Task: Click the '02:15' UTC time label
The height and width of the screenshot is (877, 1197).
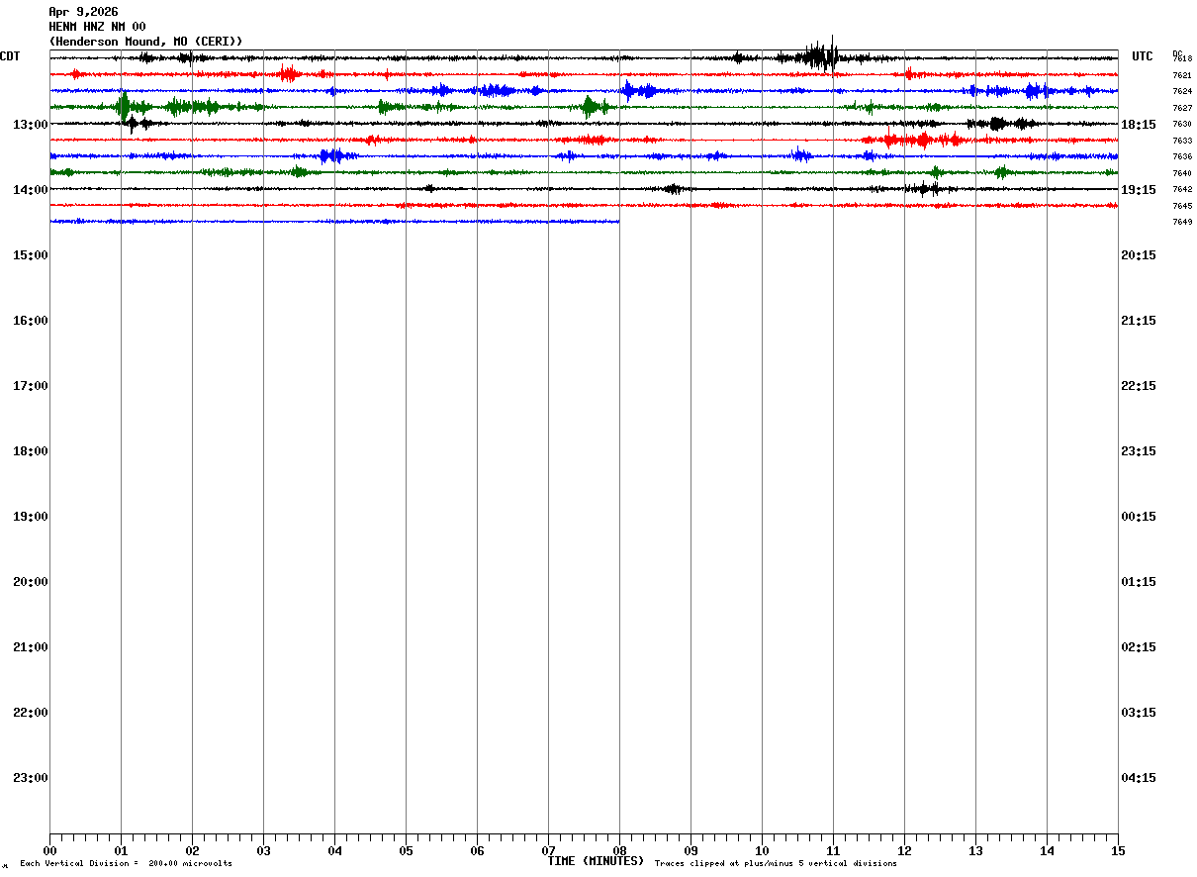Action: [x=1139, y=647]
